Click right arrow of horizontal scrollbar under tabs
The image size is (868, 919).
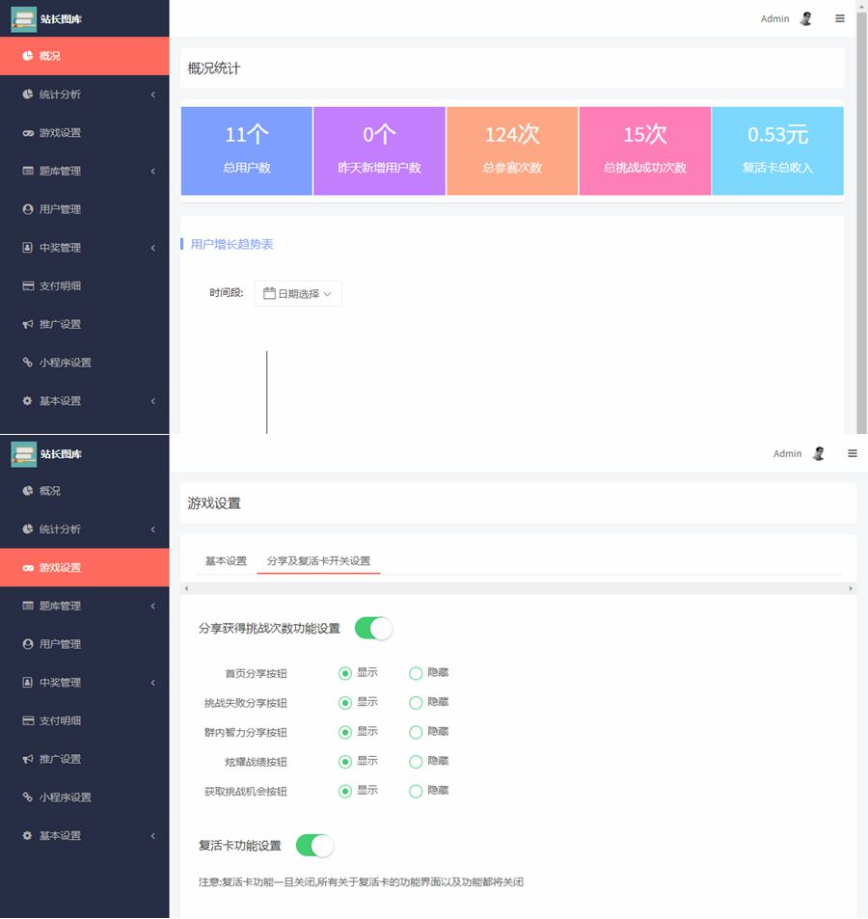point(851,588)
